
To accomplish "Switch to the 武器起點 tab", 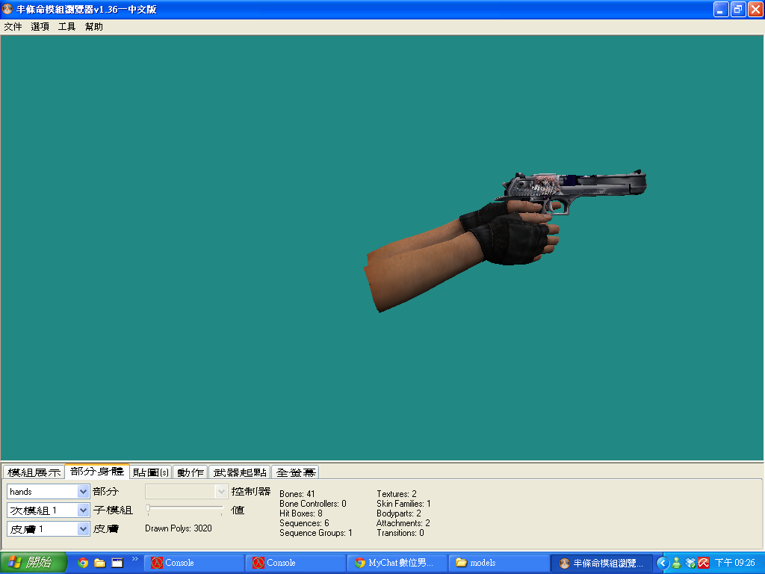I will coord(240,472).
